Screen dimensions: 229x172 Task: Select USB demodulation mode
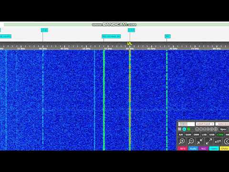click(212, 135)
